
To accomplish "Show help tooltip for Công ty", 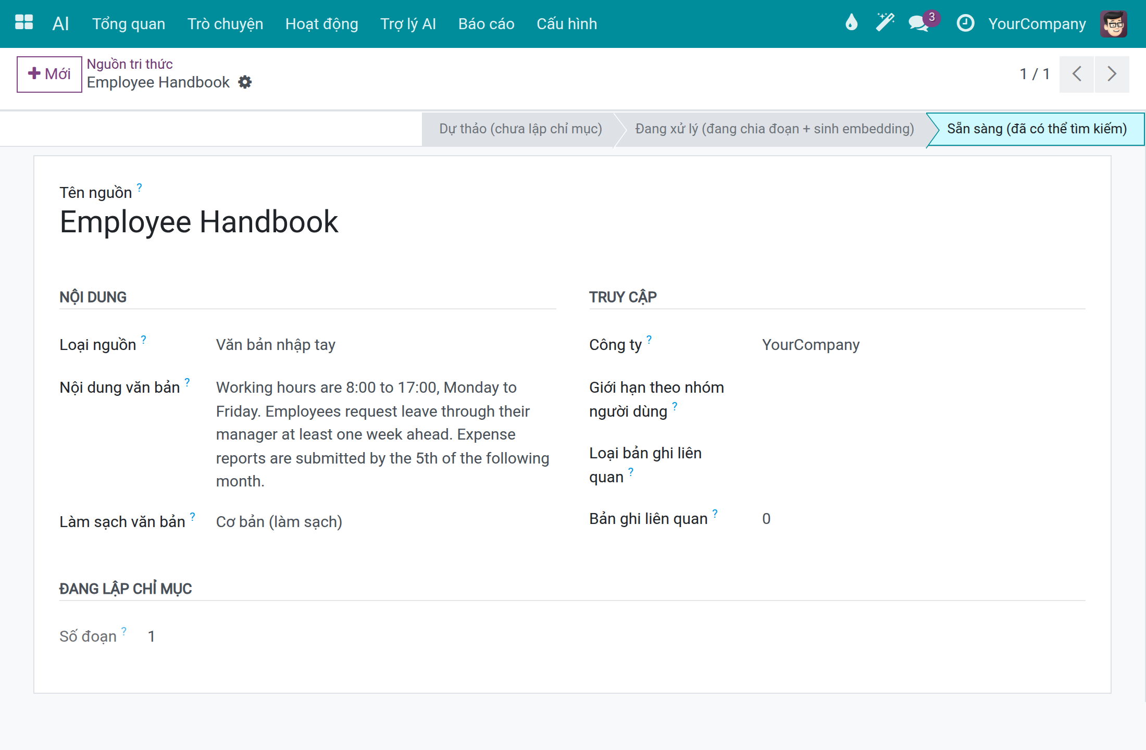I will (x=649, y=339).
